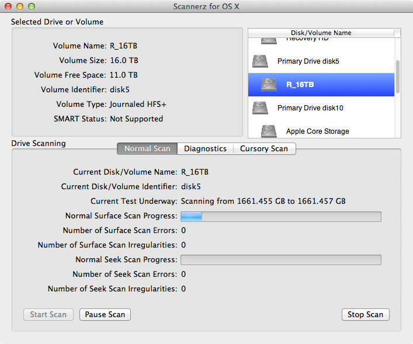Click the Selected Drive or Volume heading
The image size is (413, 344).
57,22
